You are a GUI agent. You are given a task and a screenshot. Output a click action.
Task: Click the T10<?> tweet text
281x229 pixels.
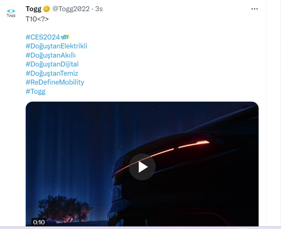37,19
